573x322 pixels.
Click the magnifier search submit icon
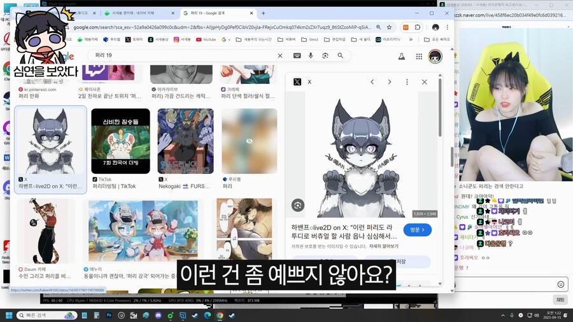[x=340, y=55]
